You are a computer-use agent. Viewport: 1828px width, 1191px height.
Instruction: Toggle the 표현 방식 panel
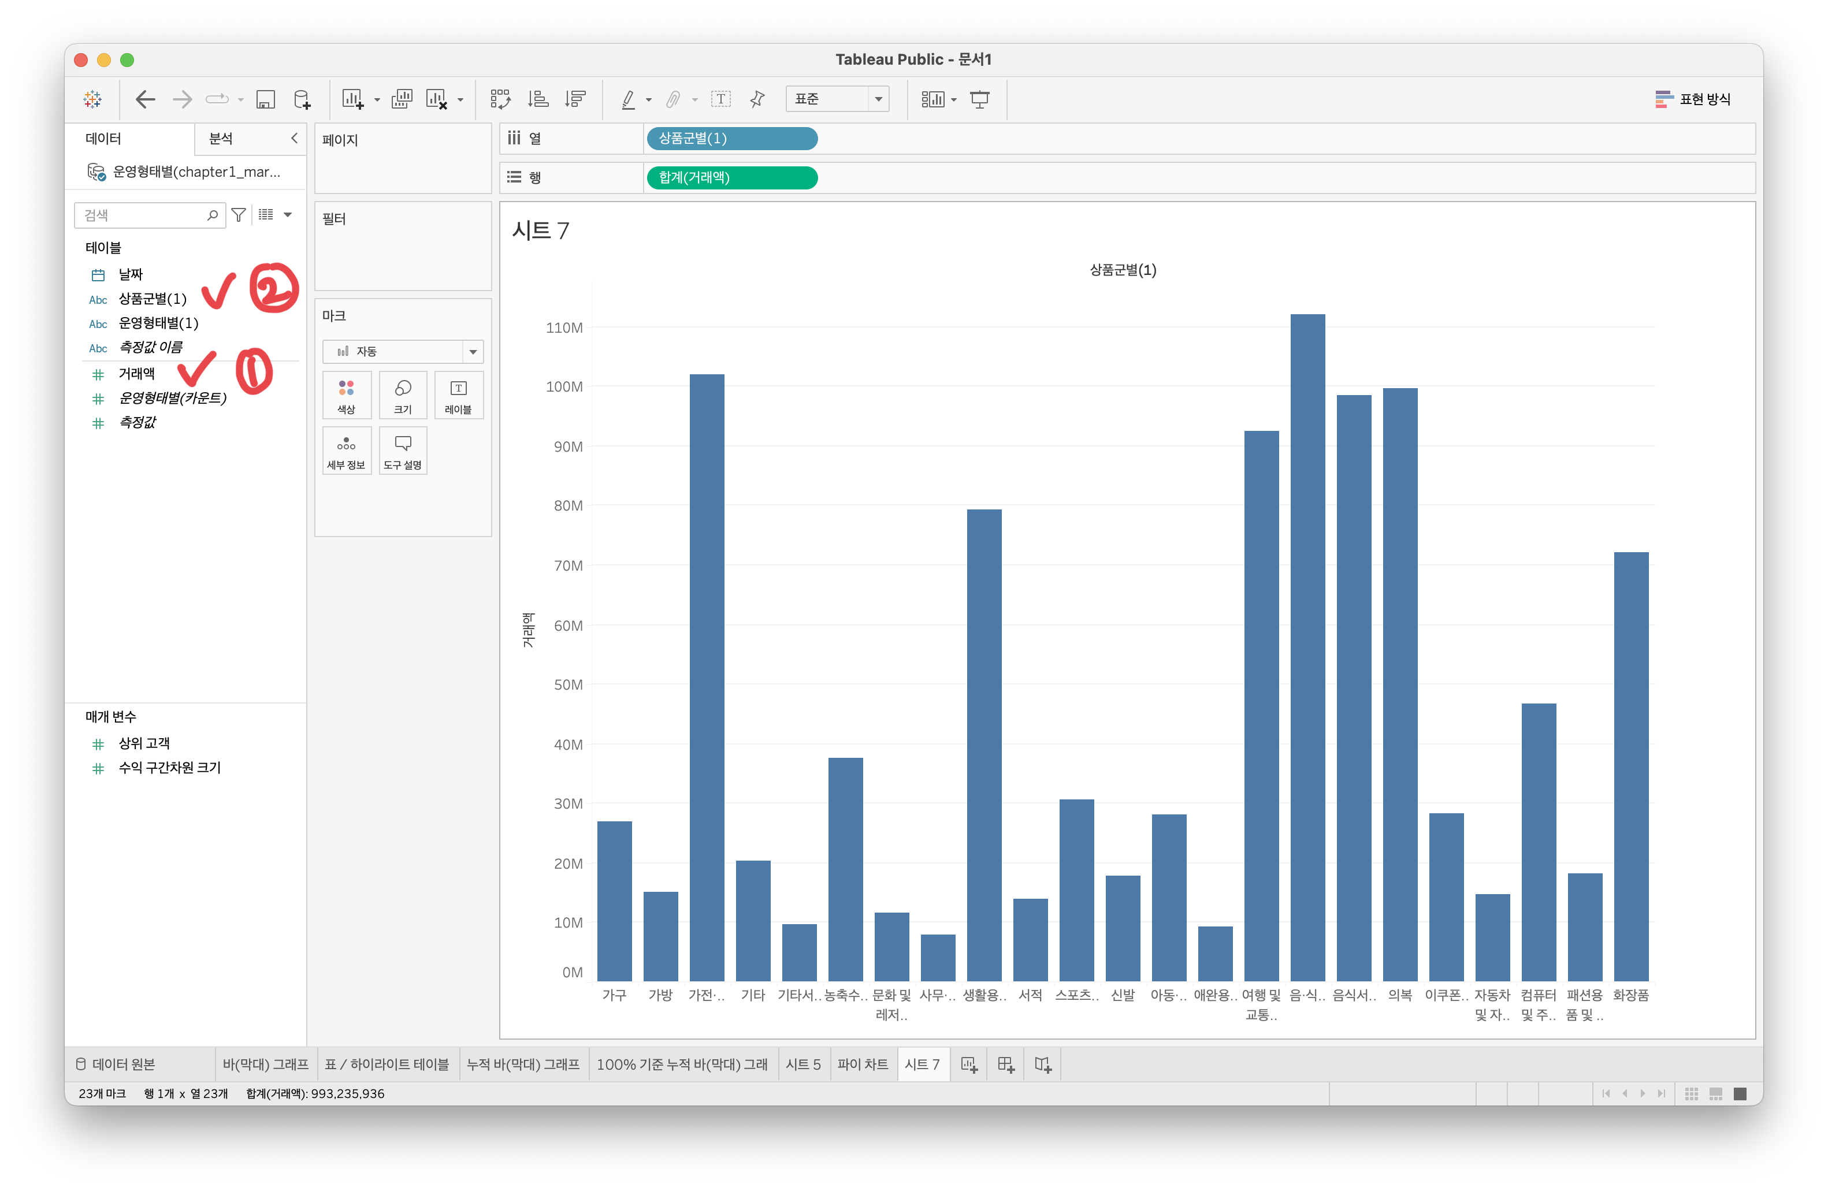click(1693, 99)
